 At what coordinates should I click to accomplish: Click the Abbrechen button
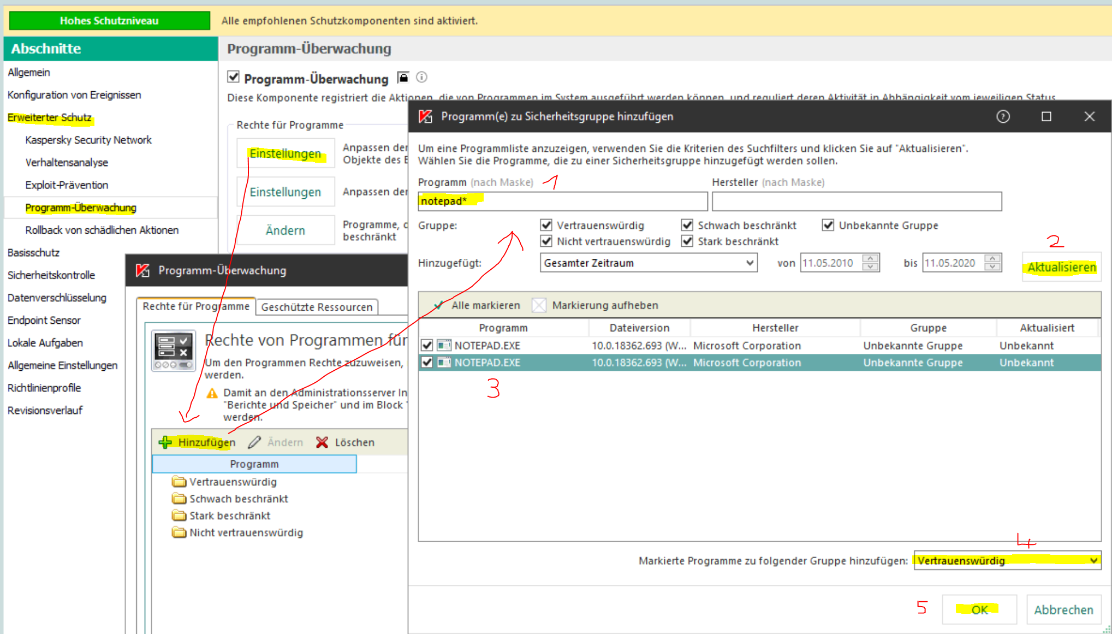[1063, 609]
